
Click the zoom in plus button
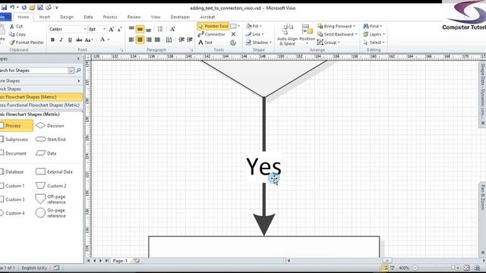pyautogui.click(x=457, y=268)
